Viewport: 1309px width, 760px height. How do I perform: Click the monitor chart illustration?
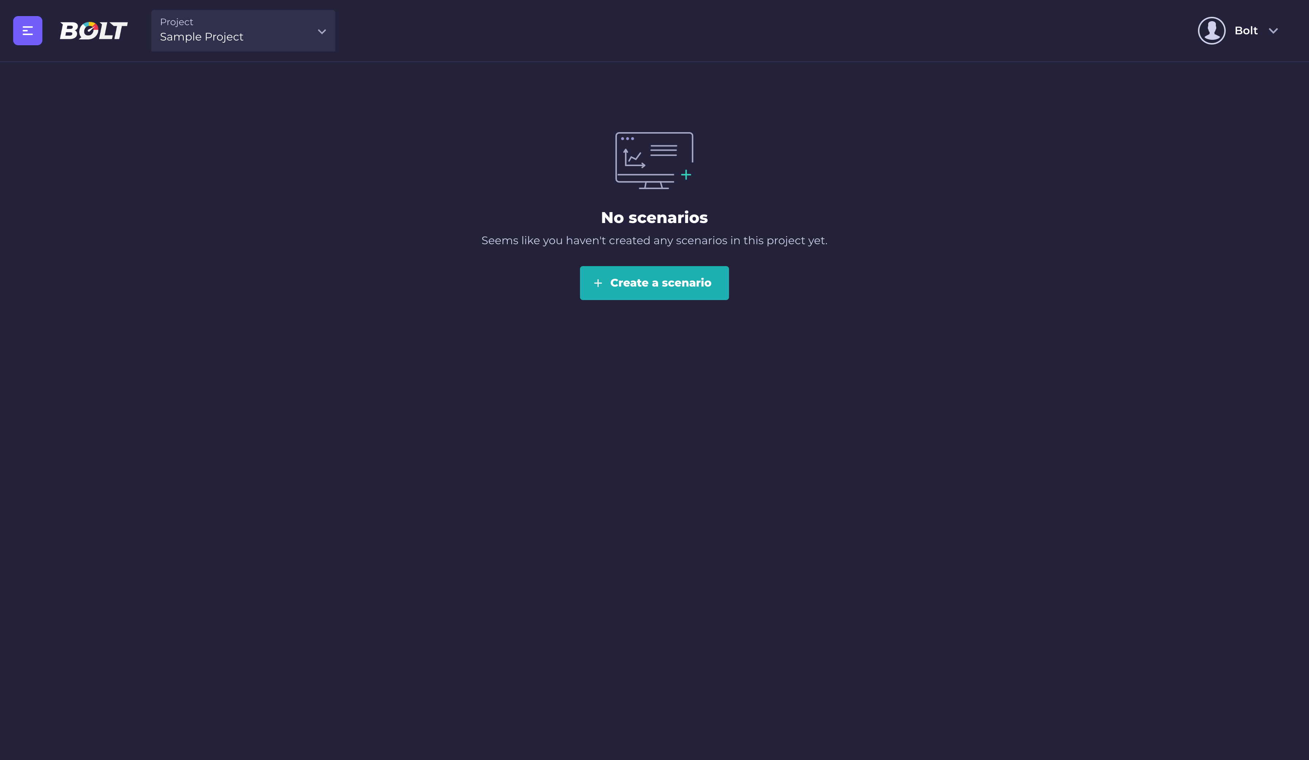(x=653, y=160)
